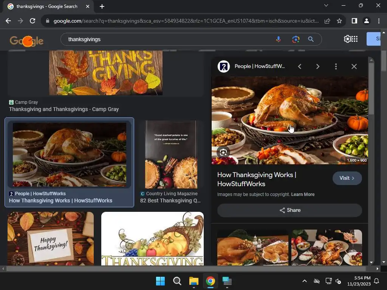The image size is (387, 290).
Task: Open muted volume tray icon
Action: [338, 281]
